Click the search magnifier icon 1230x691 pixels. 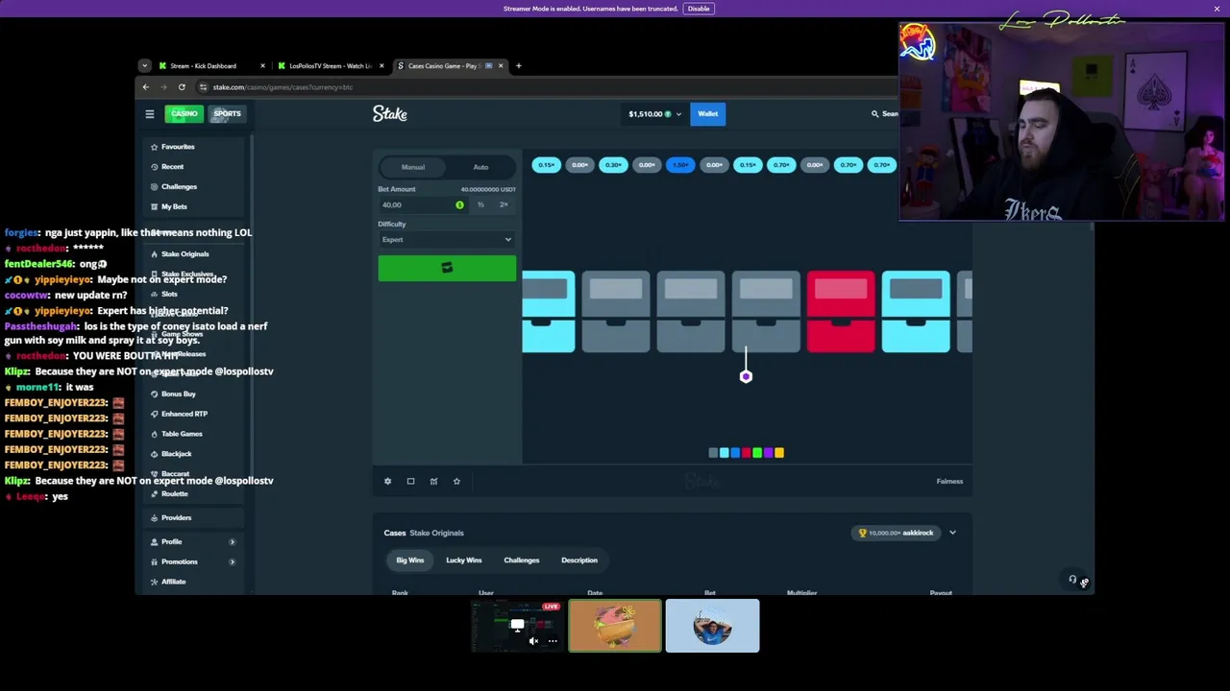pos(874,114)
